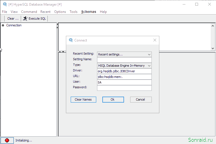216x144 pixels.
Task: Cancel the Connect dialog
Action: [x=141, y=99]
